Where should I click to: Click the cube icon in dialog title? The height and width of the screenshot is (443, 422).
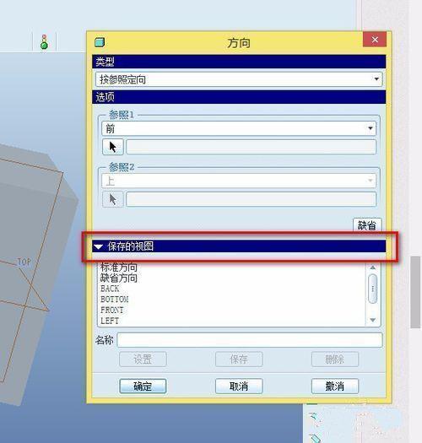(x=100, y=42)
